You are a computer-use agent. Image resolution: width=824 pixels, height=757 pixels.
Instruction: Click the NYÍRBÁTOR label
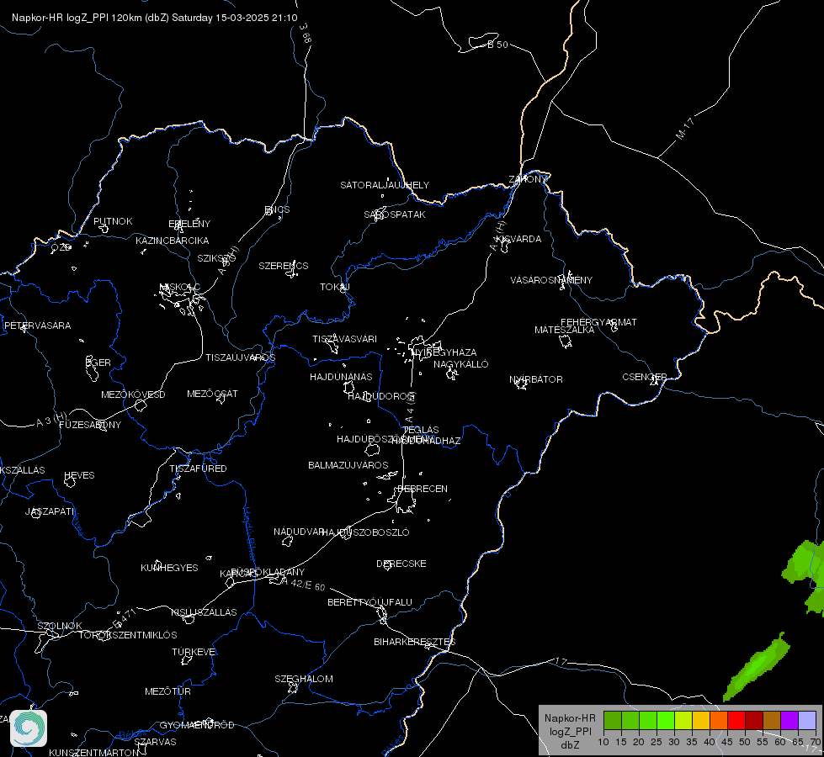(536, 379)
